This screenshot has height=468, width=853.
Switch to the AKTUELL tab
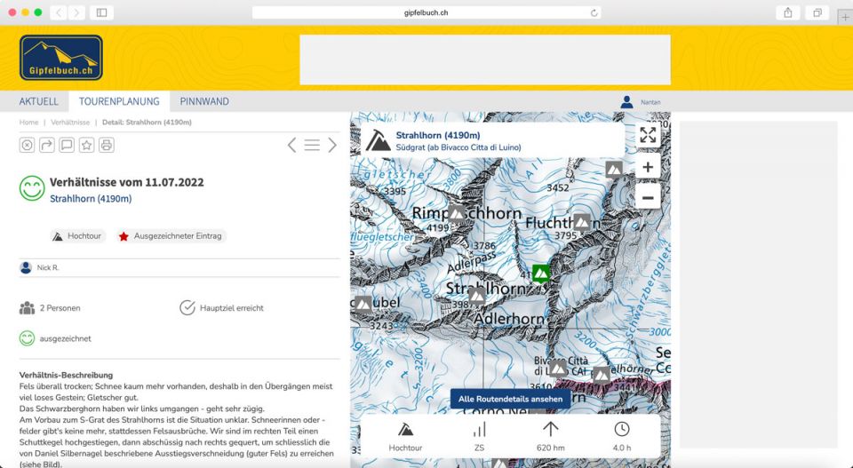(38, 101)
